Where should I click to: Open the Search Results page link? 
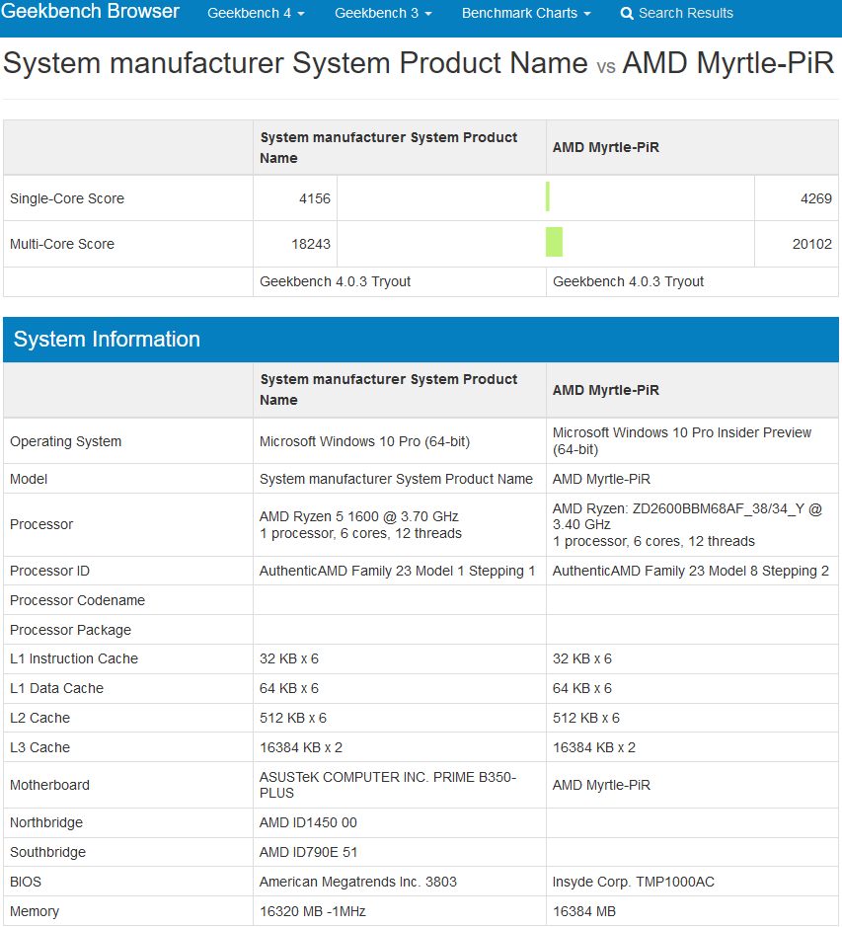click(x=685, y=13)
